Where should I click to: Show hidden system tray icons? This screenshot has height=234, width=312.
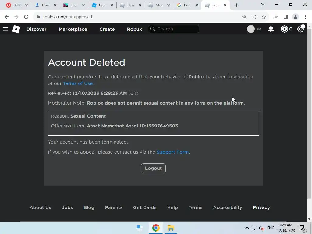(247, 228)
